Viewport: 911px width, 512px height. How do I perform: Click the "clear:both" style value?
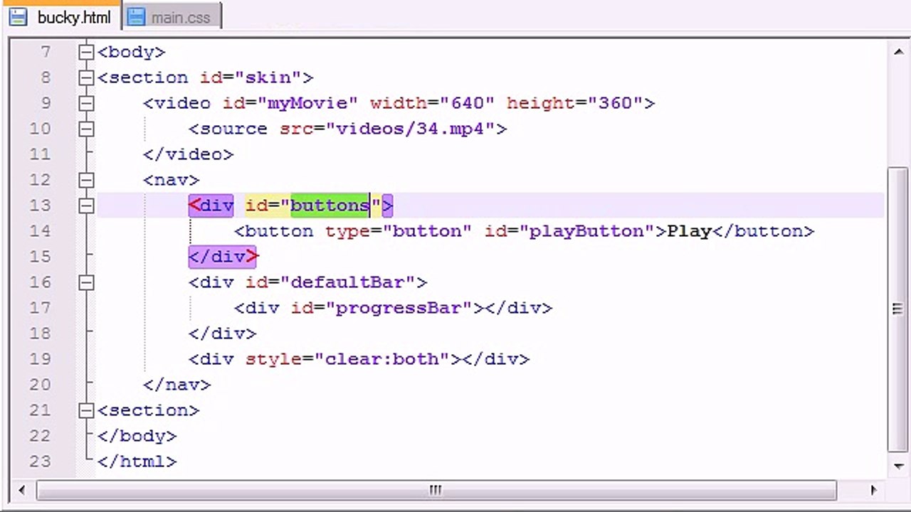coord(381,359)
